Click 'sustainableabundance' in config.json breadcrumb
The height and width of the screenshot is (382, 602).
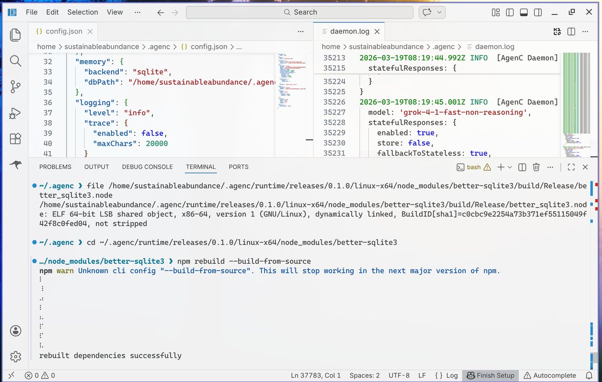(102, 47)
